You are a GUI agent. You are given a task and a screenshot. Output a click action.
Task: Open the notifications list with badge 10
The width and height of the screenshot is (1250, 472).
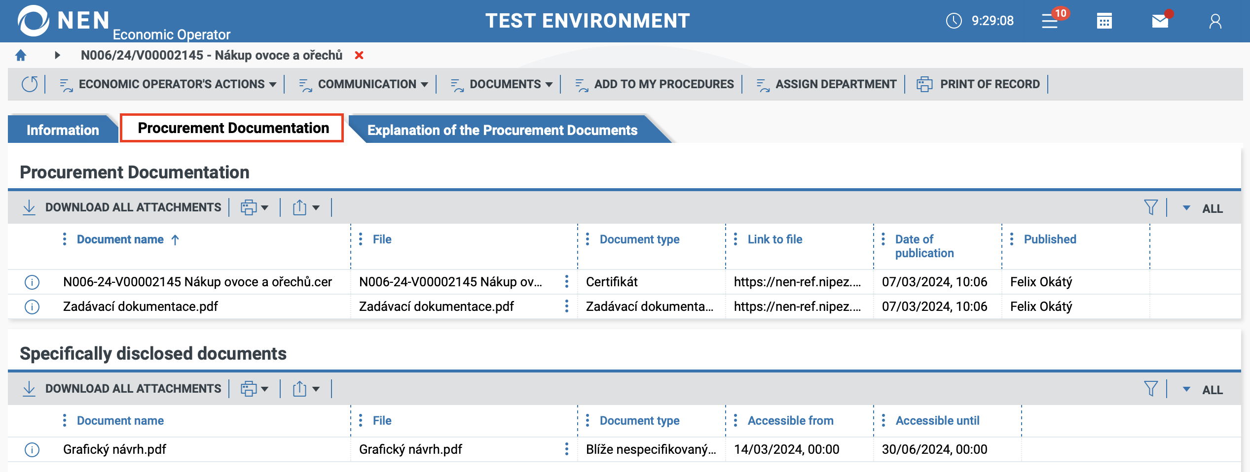(1050, 21)
